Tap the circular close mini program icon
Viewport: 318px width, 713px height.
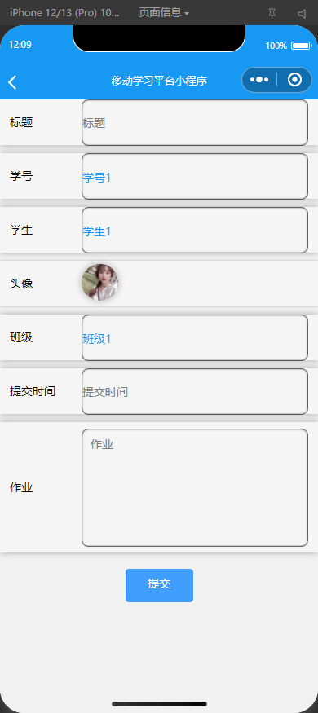[295, 80]
